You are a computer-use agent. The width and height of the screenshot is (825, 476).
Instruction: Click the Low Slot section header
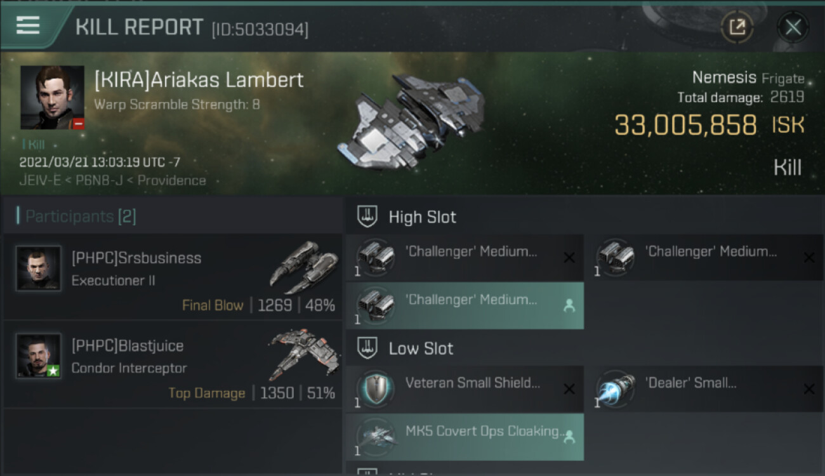click(421, 348)
